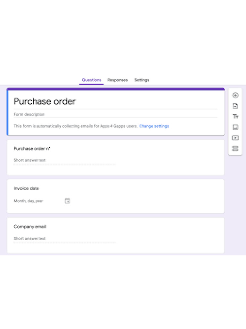
Task: Open the Invoice date calendar picker
Action: (x=67, y=201)
